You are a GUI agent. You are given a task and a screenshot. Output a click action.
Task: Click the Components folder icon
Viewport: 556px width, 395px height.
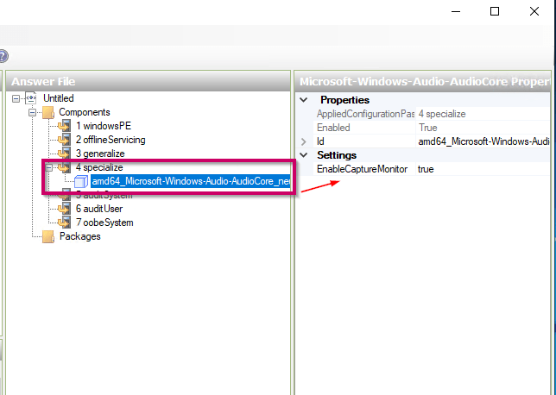(x=47, y=112)
